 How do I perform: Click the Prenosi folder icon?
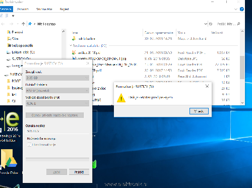9,32
